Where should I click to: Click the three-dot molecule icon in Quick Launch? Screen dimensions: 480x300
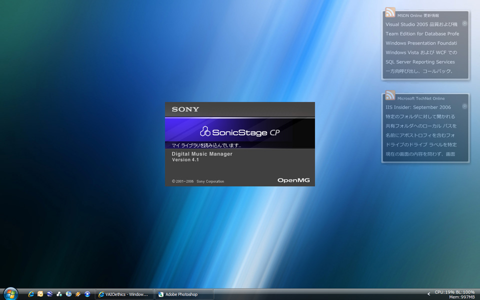click(59, 294)
